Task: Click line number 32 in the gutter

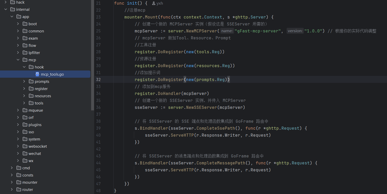Action: 98,80
